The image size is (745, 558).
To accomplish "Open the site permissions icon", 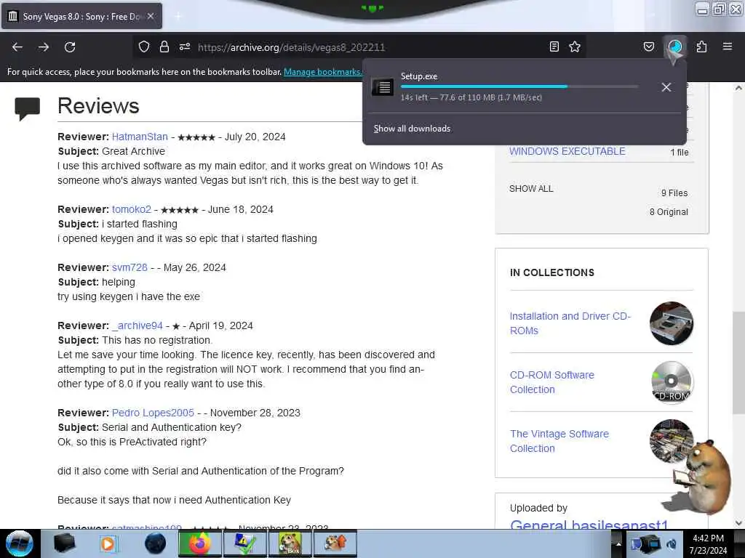I will tap(185, 46).
